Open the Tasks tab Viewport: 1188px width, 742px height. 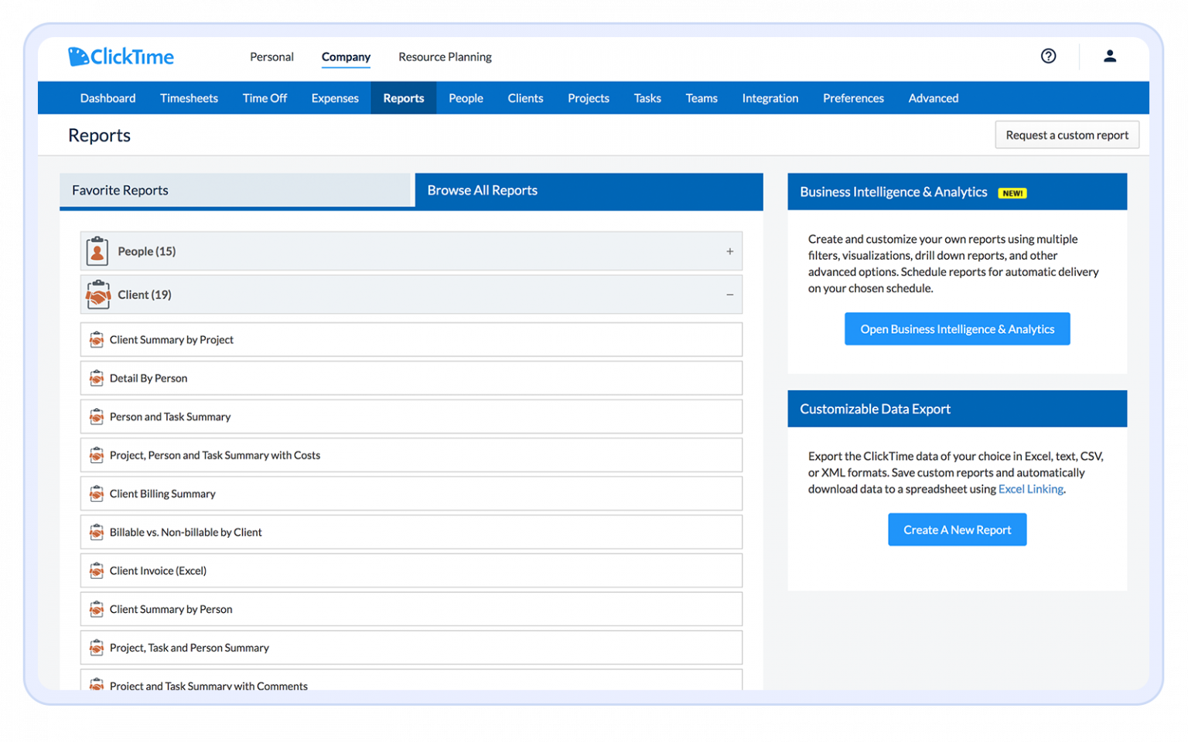[647, 98]
